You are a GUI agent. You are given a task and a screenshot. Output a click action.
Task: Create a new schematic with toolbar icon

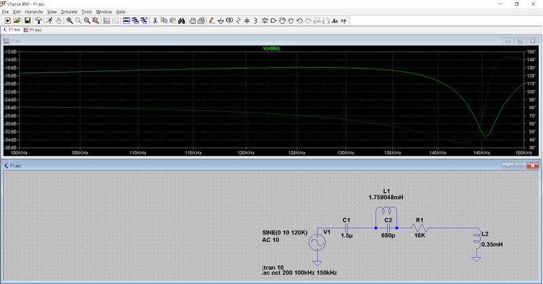tap(7, 21)
